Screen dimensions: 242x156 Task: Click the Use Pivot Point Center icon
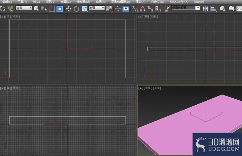point(109,9)
